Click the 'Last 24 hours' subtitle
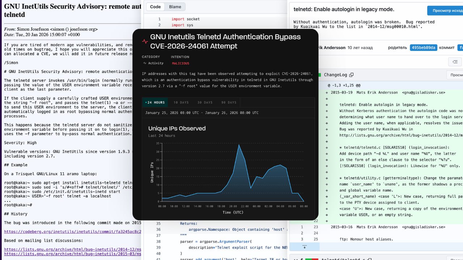The width and height of the screenshot is (463, 260). coord(162,136)
